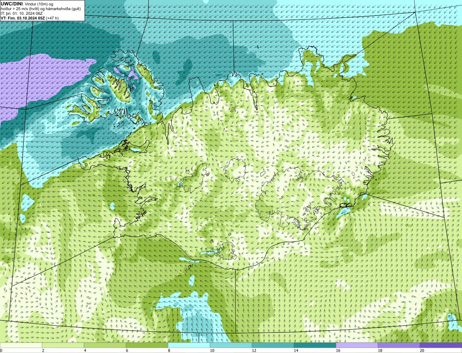Click the light green 2–4 m/s legend swatch
Viewport: 462px width, 353px height.
point(63,345)
